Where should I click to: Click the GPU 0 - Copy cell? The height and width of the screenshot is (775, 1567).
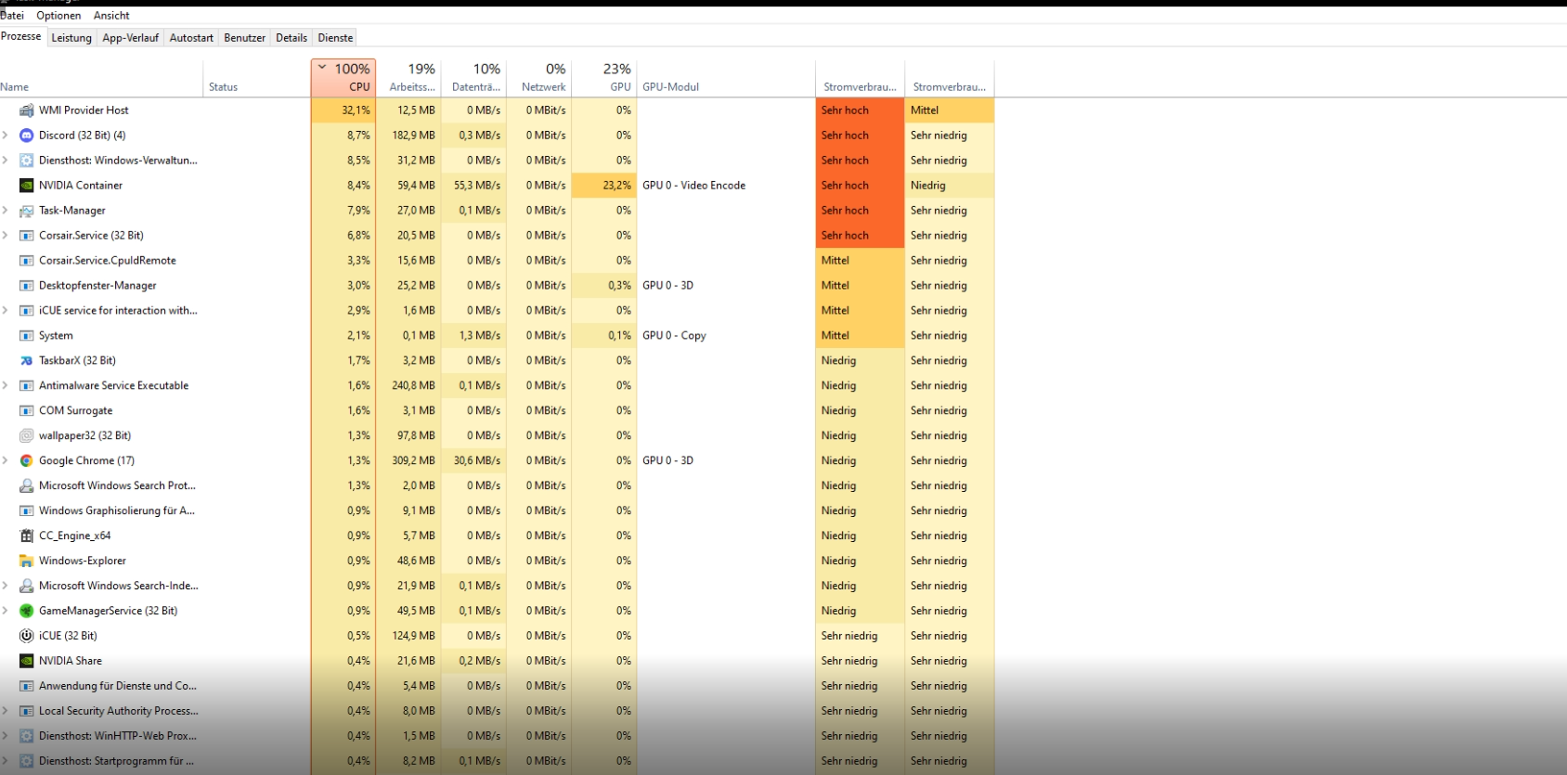pyautogui.click(x=726, y=336)
